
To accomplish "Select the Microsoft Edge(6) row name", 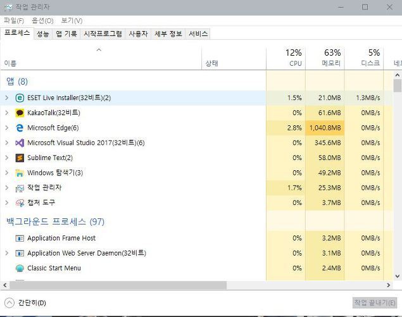I will [53, 128].
